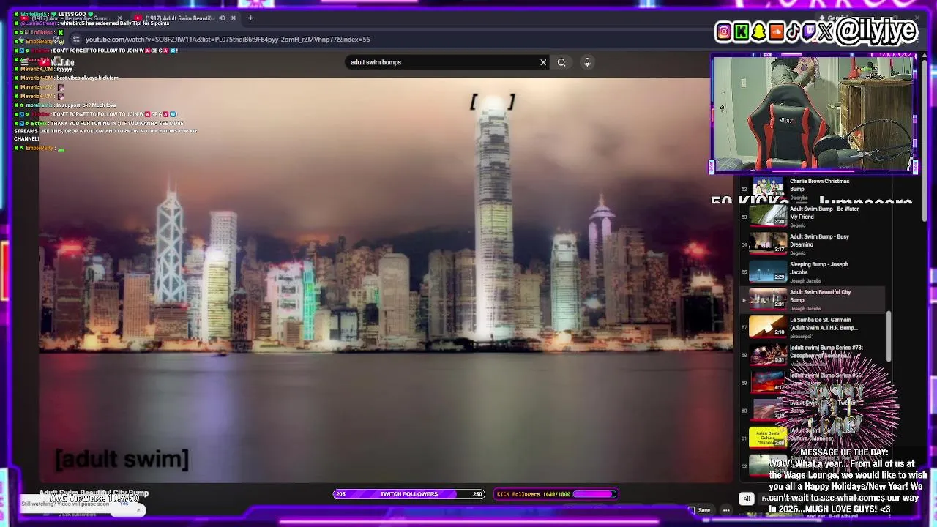The height and width of the screenshot is (527, 937).
Task: Open the yellow Asian Beats Culture thumbnail
Action: pos(768,438)
